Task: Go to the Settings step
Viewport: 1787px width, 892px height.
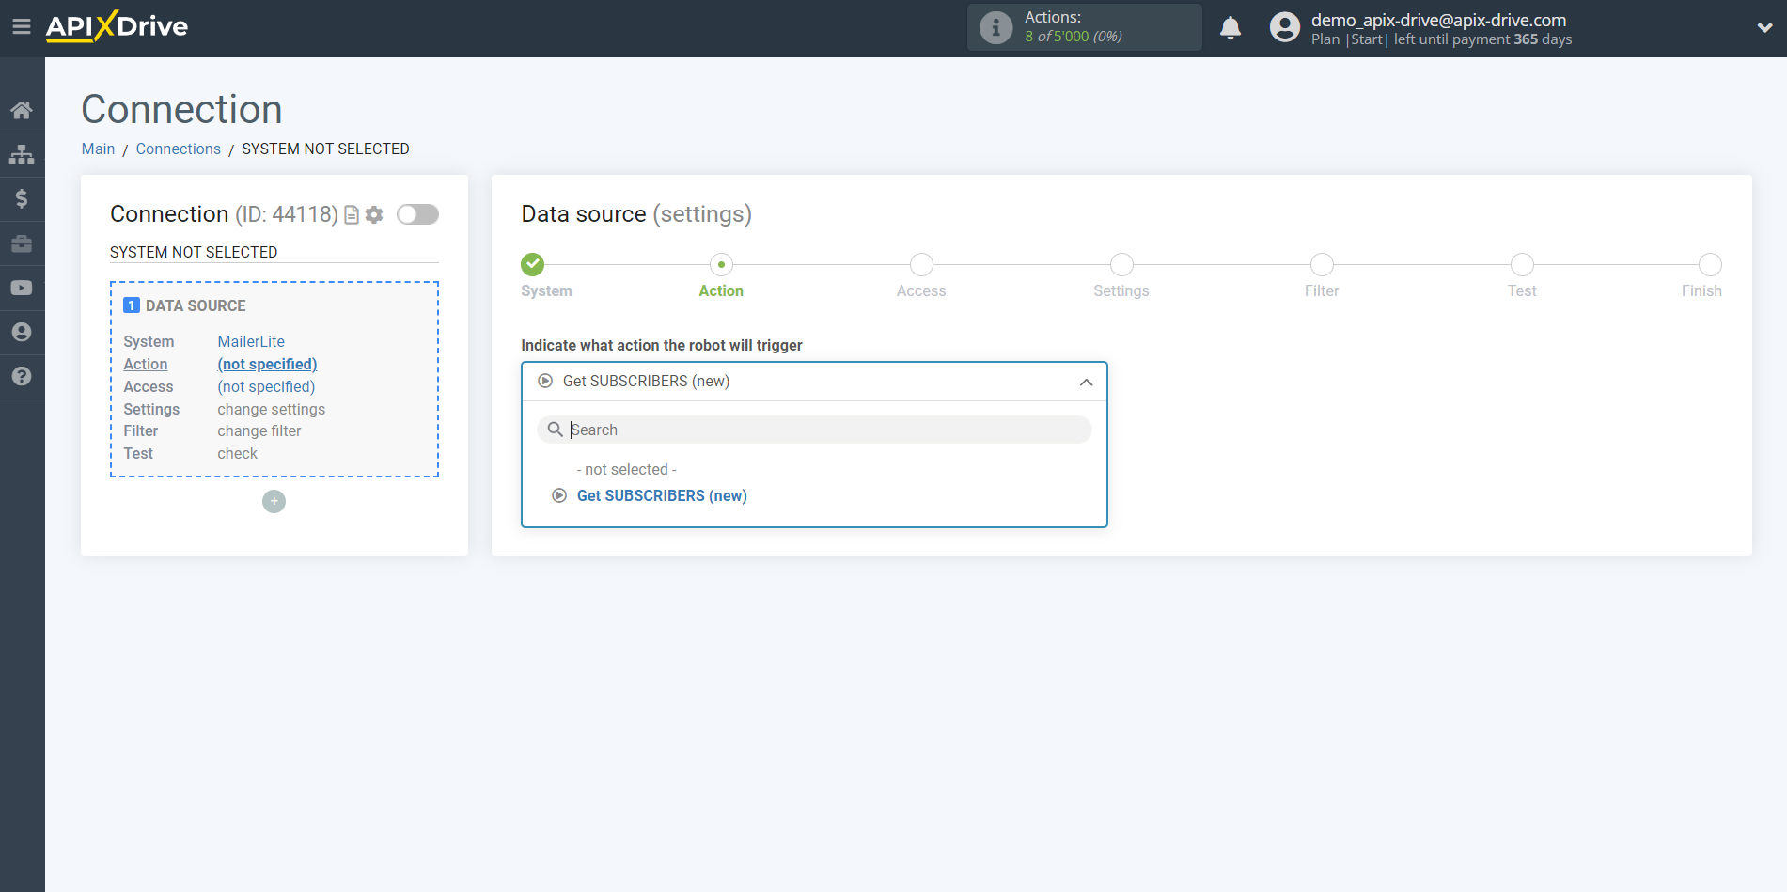Action: coord(1121,290)
